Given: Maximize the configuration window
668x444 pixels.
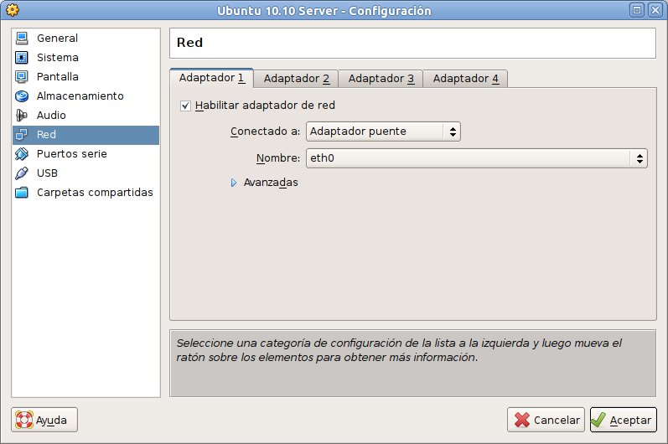Looking at the screenshot, I should [x=637, y=10].
